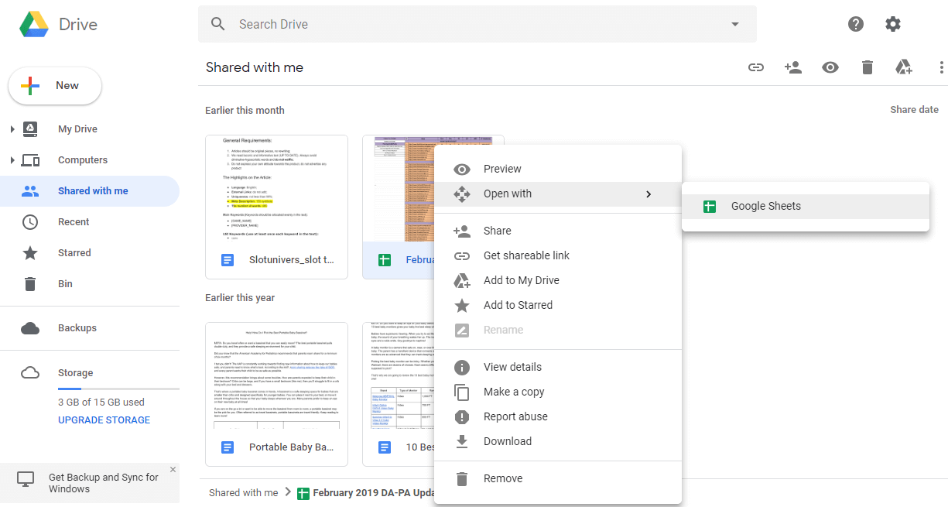Click the Add to My Drive toolbar icon
Image resolution: width=948 pixels, height=507 pixels.
pos(903,67)
